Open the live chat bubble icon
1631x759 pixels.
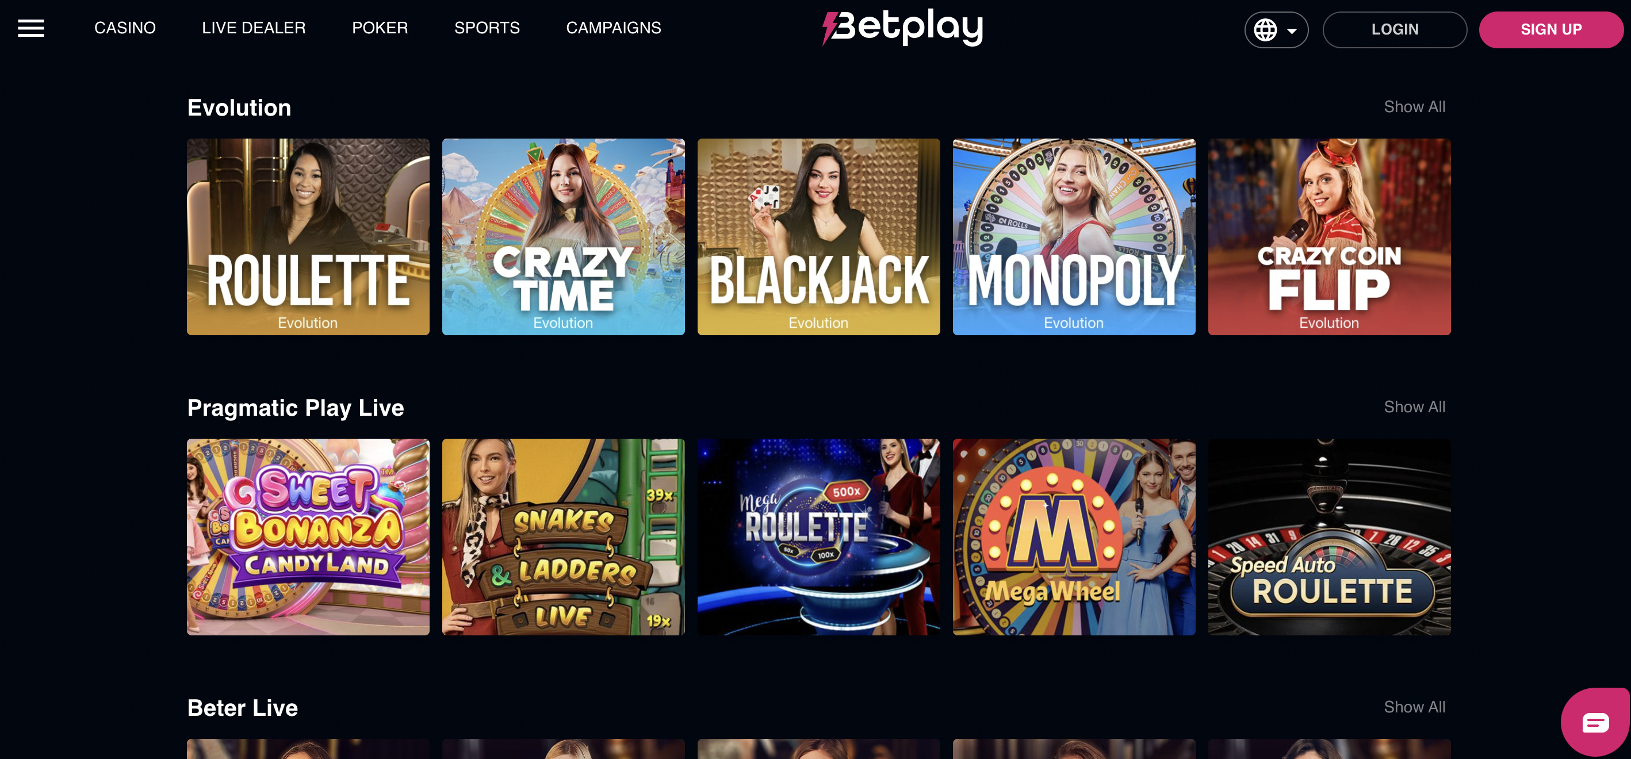click(x=1595, y=722)
